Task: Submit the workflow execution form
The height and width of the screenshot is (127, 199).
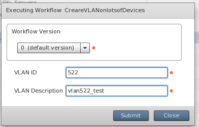Action: [x=131, y=115]
